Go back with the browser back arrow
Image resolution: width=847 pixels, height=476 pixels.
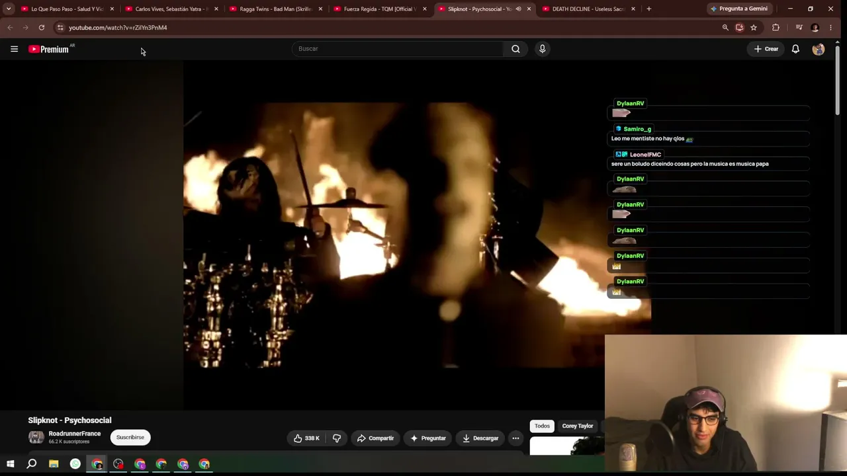click(x=10, y=28)
